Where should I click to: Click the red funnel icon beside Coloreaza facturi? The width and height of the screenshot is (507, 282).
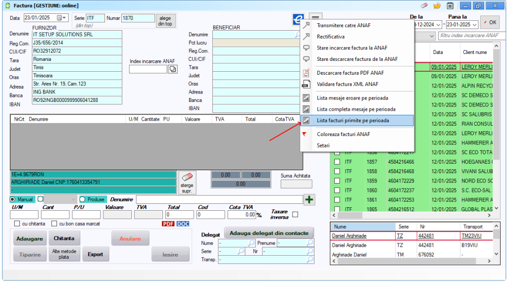pos(304,134)
